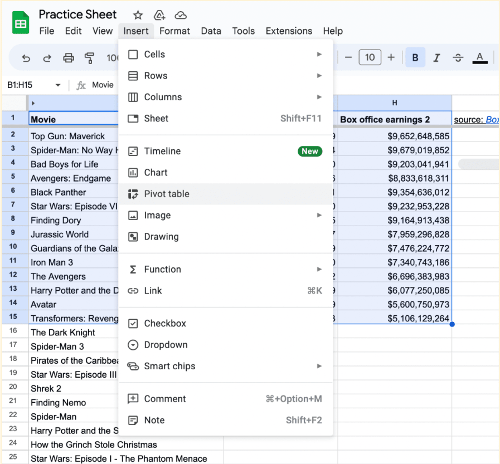The height and width of the screenshot is (464, 500).
Task: Increase font size with plus button
Action: click(391, 58)
